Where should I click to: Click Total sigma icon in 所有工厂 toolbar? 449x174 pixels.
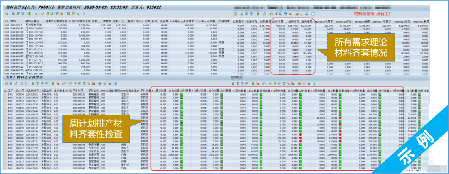pyautogui.click(x=258, y=14)
